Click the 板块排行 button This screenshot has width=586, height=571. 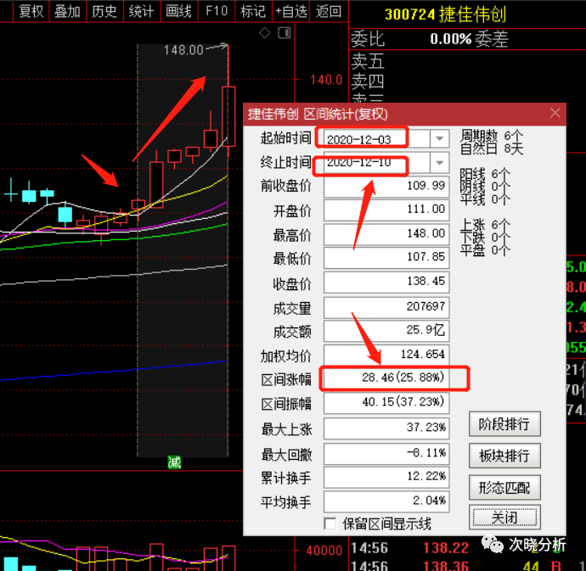pos(504,456)
